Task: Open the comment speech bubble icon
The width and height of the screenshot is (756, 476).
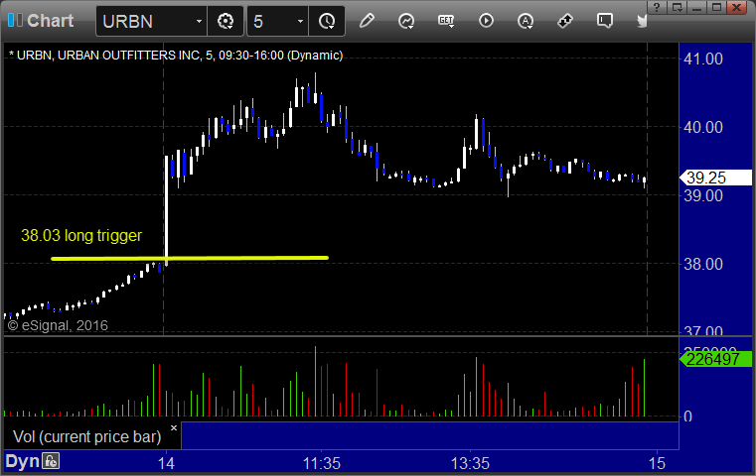Action: point(605,21)
